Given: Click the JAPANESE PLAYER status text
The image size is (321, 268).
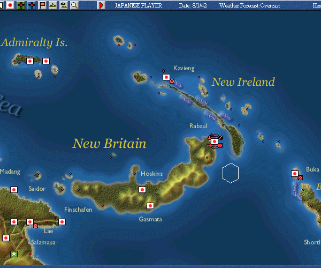Looking at the screenshot, I should 139,5.
